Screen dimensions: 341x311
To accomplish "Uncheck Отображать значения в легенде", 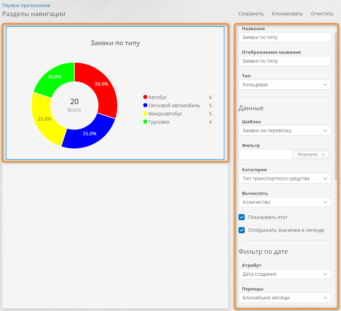I will [x=242, y=230].
